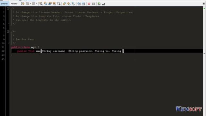The height and width of the screenshot is (116, 206).
Task: Click the green status mark in error stripe
Action: [x=204, y=8]
